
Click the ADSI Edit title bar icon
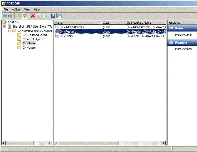3,3
